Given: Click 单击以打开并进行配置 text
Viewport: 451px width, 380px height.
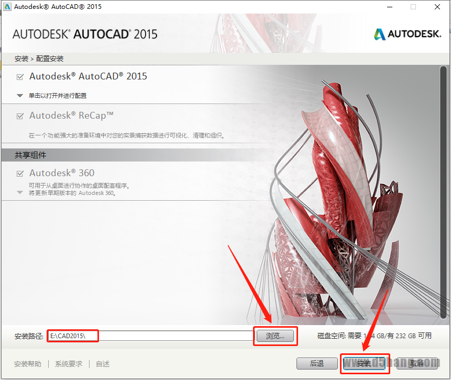Looking at the screenshot, I should point(58,96).
